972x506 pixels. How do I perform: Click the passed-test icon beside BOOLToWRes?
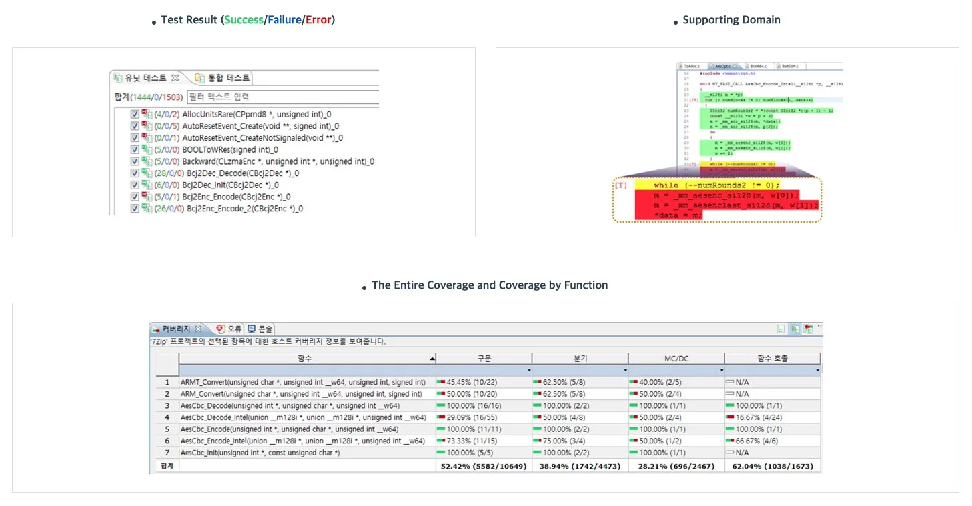(147, 150)
